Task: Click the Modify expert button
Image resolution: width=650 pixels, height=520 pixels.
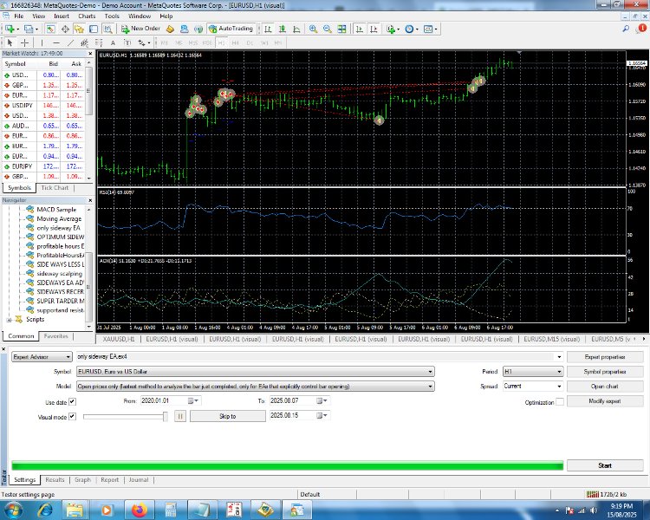Action: (605, 401)
